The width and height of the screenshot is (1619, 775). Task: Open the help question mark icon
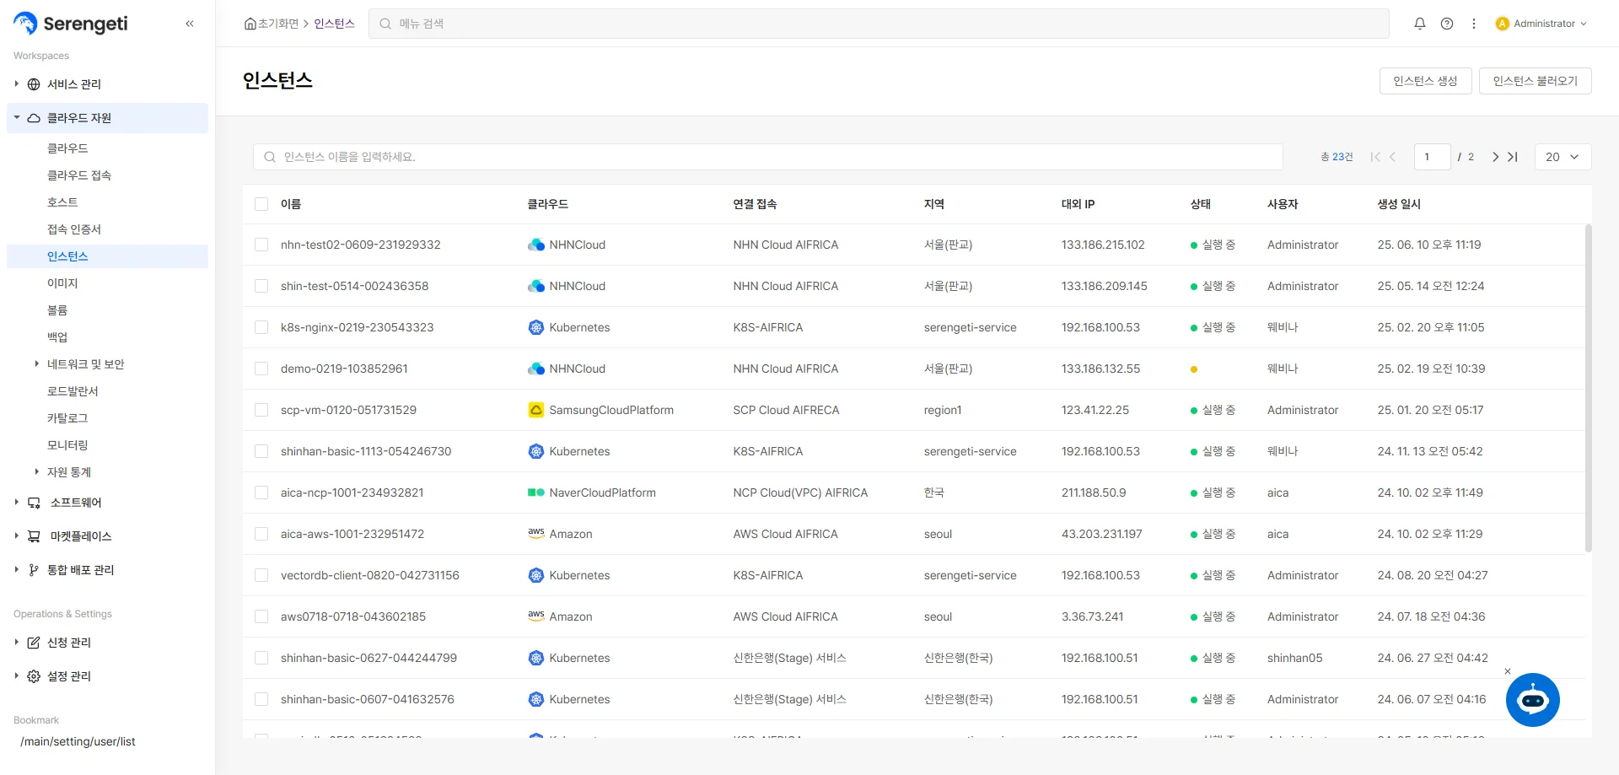(x=1447, y=24)
